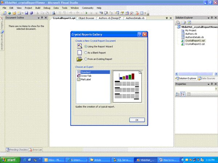Screen dimensions: 218x163
Task: Open the Debug menu
Action: tap(47, 8)
